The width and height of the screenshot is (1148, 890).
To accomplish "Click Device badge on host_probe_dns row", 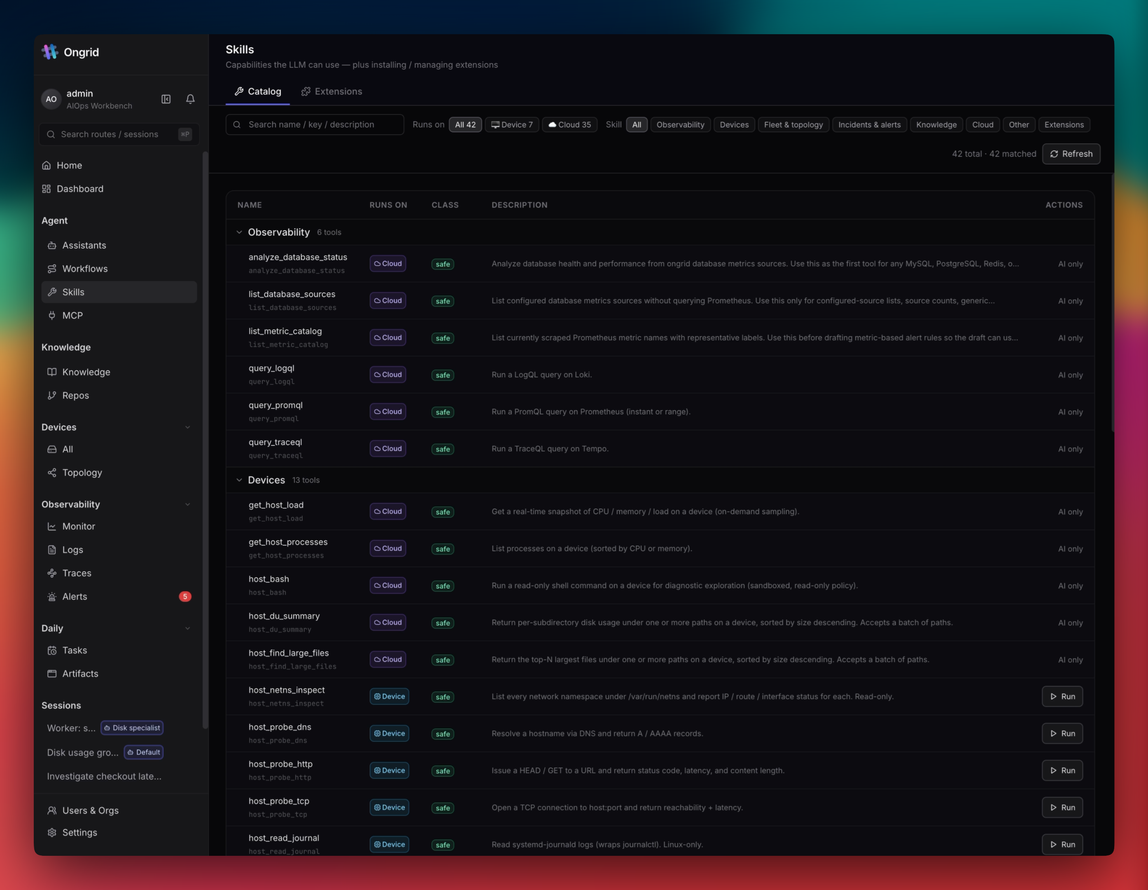I will 389,733.
